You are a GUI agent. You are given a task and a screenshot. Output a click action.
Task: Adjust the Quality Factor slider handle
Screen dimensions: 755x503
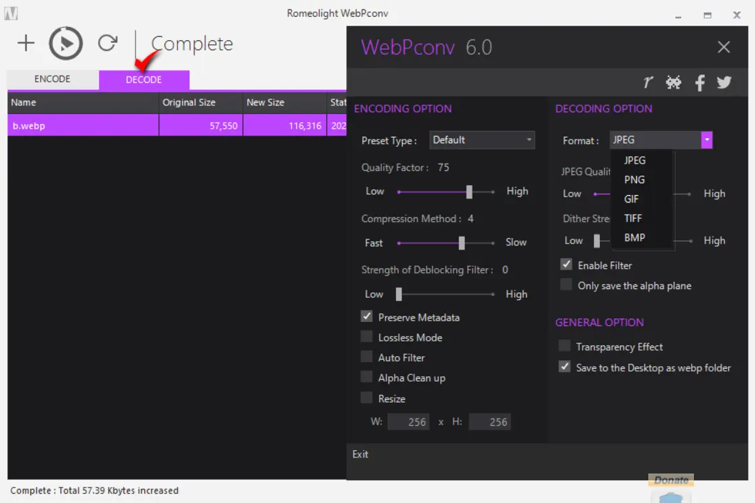pyautogui.click(x=470, y=192)
